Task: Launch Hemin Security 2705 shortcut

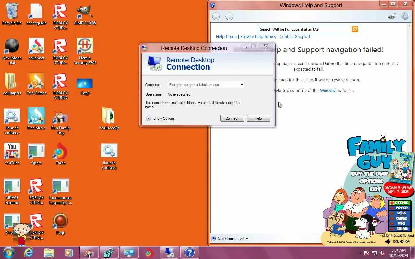Action: (x=85, y=51)
